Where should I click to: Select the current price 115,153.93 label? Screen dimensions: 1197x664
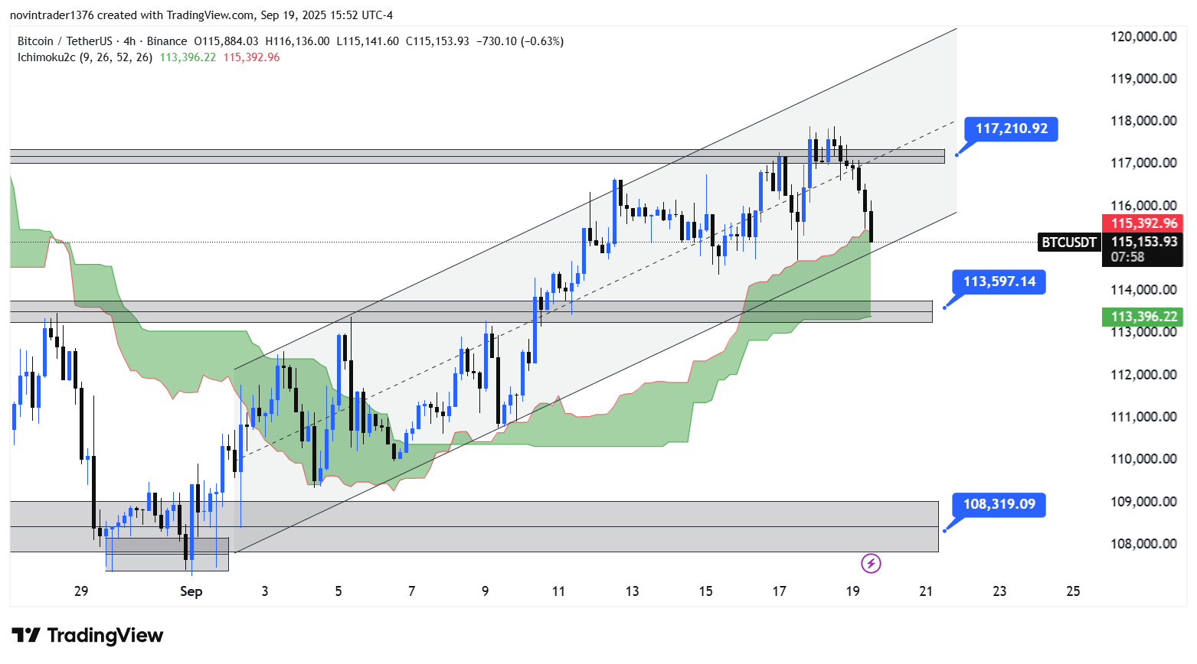point(1143,242)
